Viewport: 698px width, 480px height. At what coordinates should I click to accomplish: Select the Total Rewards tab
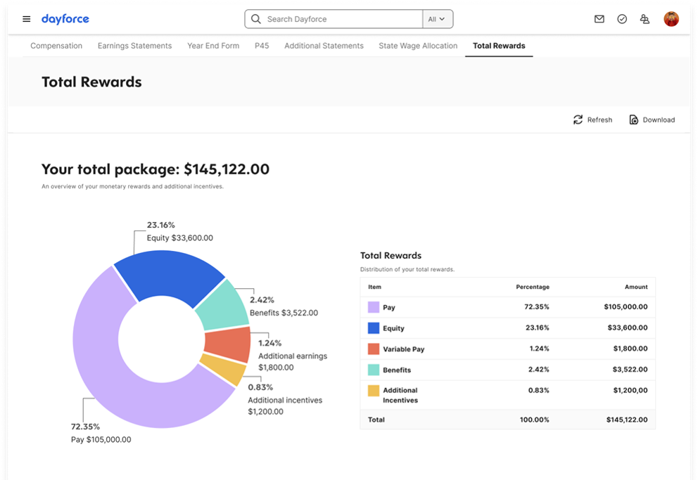pyautogui.click(x=499, y=46)
